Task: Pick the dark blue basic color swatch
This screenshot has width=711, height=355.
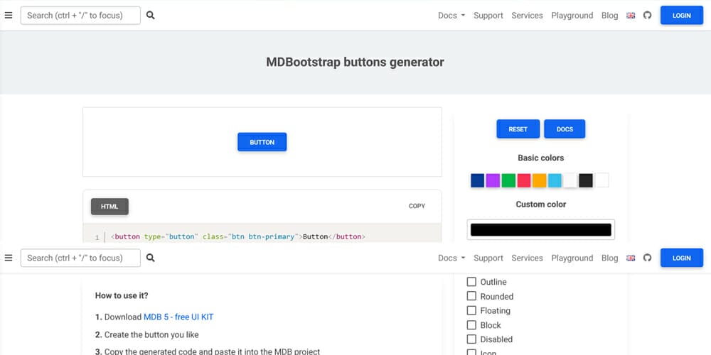Action: (478, 180)
